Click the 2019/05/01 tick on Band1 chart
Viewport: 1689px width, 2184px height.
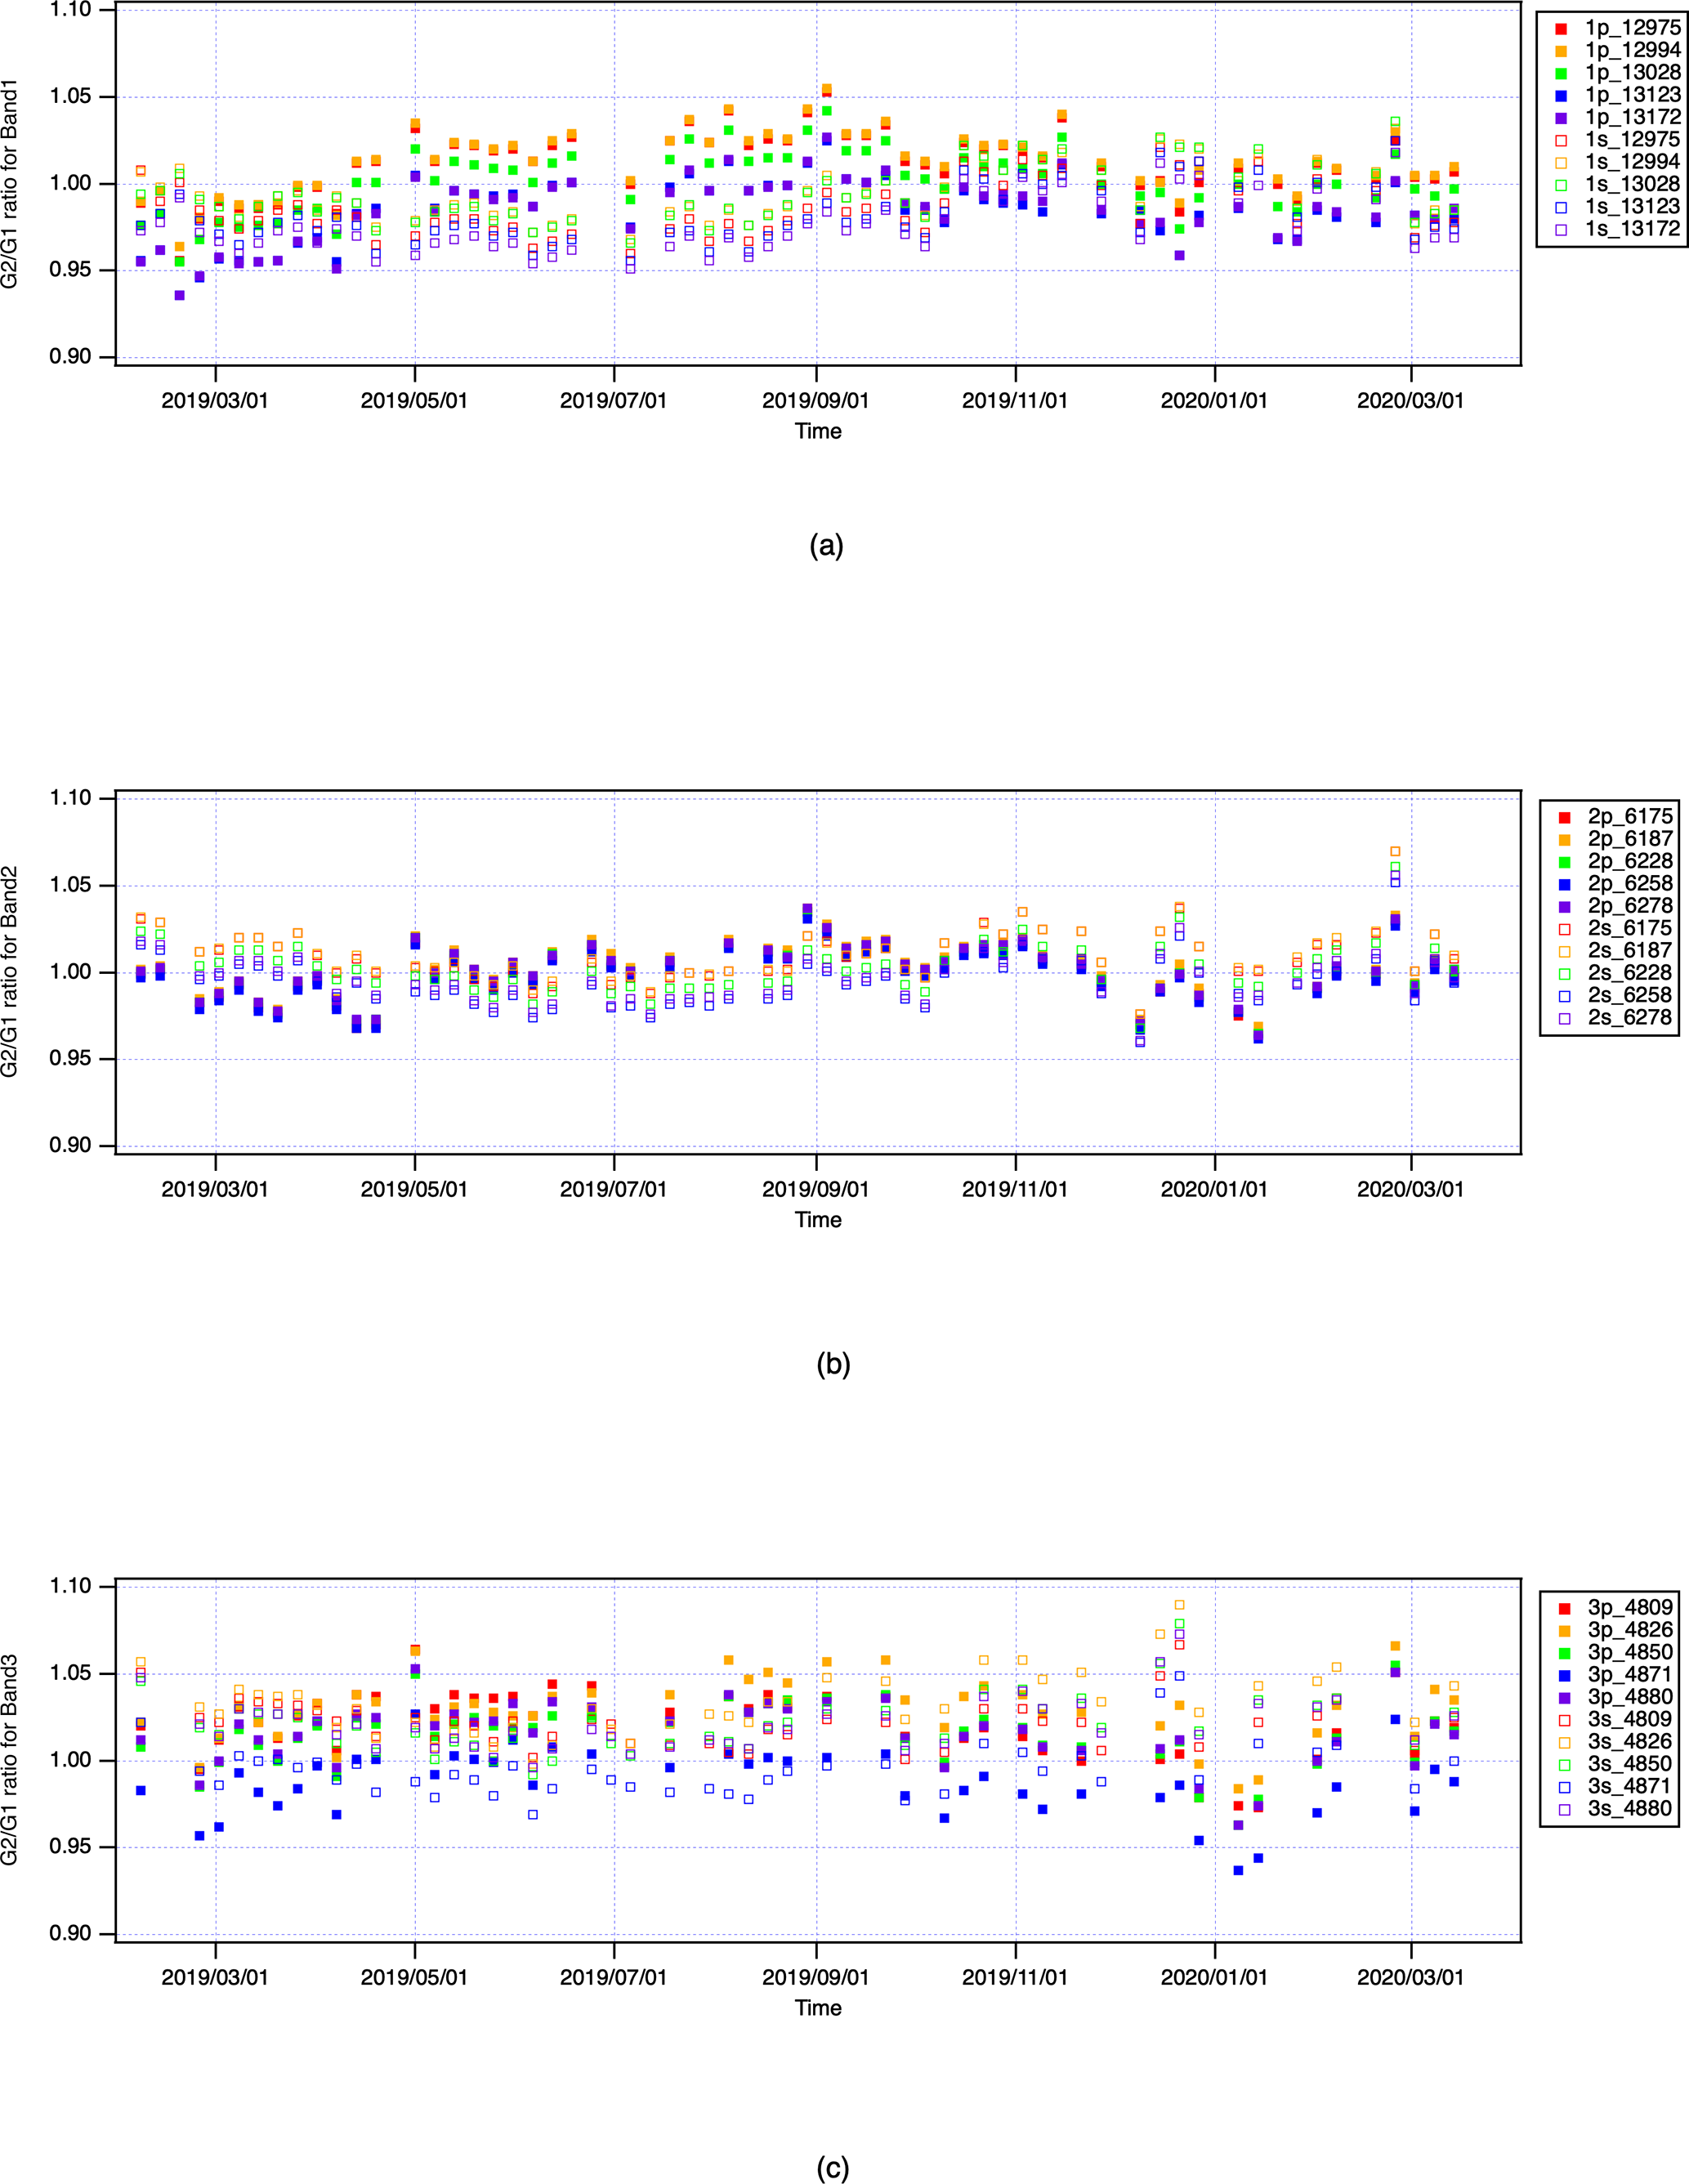[414, 401]
